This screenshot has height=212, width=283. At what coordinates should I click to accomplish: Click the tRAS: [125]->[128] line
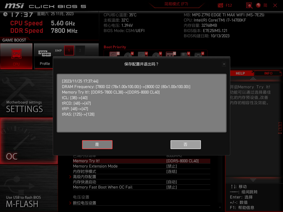pyautogui.click(x=78, y=114)
